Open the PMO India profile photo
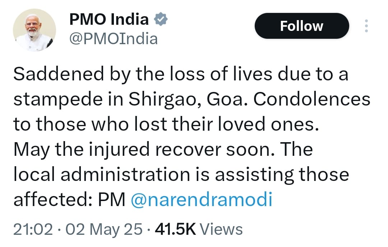Screen dimensions: 388x247 (x=34, y=30)
